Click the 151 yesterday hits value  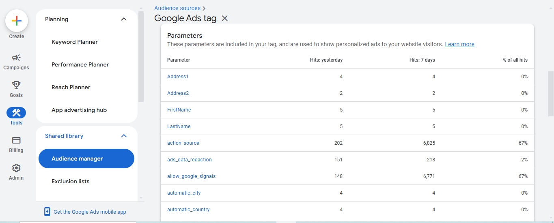pyautogui.click(x=338, y=160)
